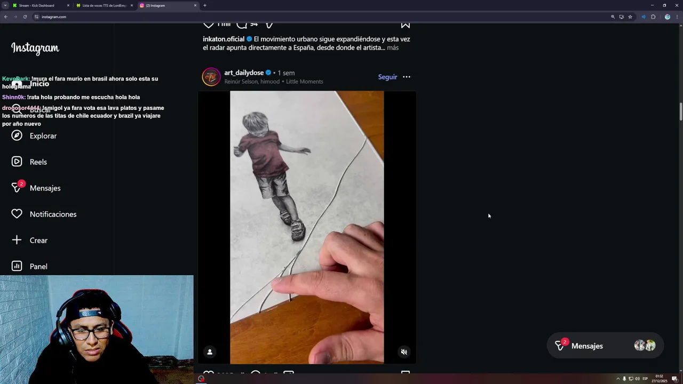Click the blue sound-wave extension icon
Screen dimensions: 683x384
click(x=644, y=17)
